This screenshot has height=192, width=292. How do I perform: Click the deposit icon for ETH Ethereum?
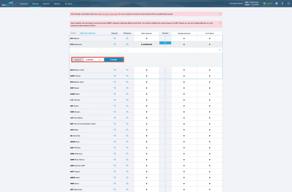(x=114, y=44)
